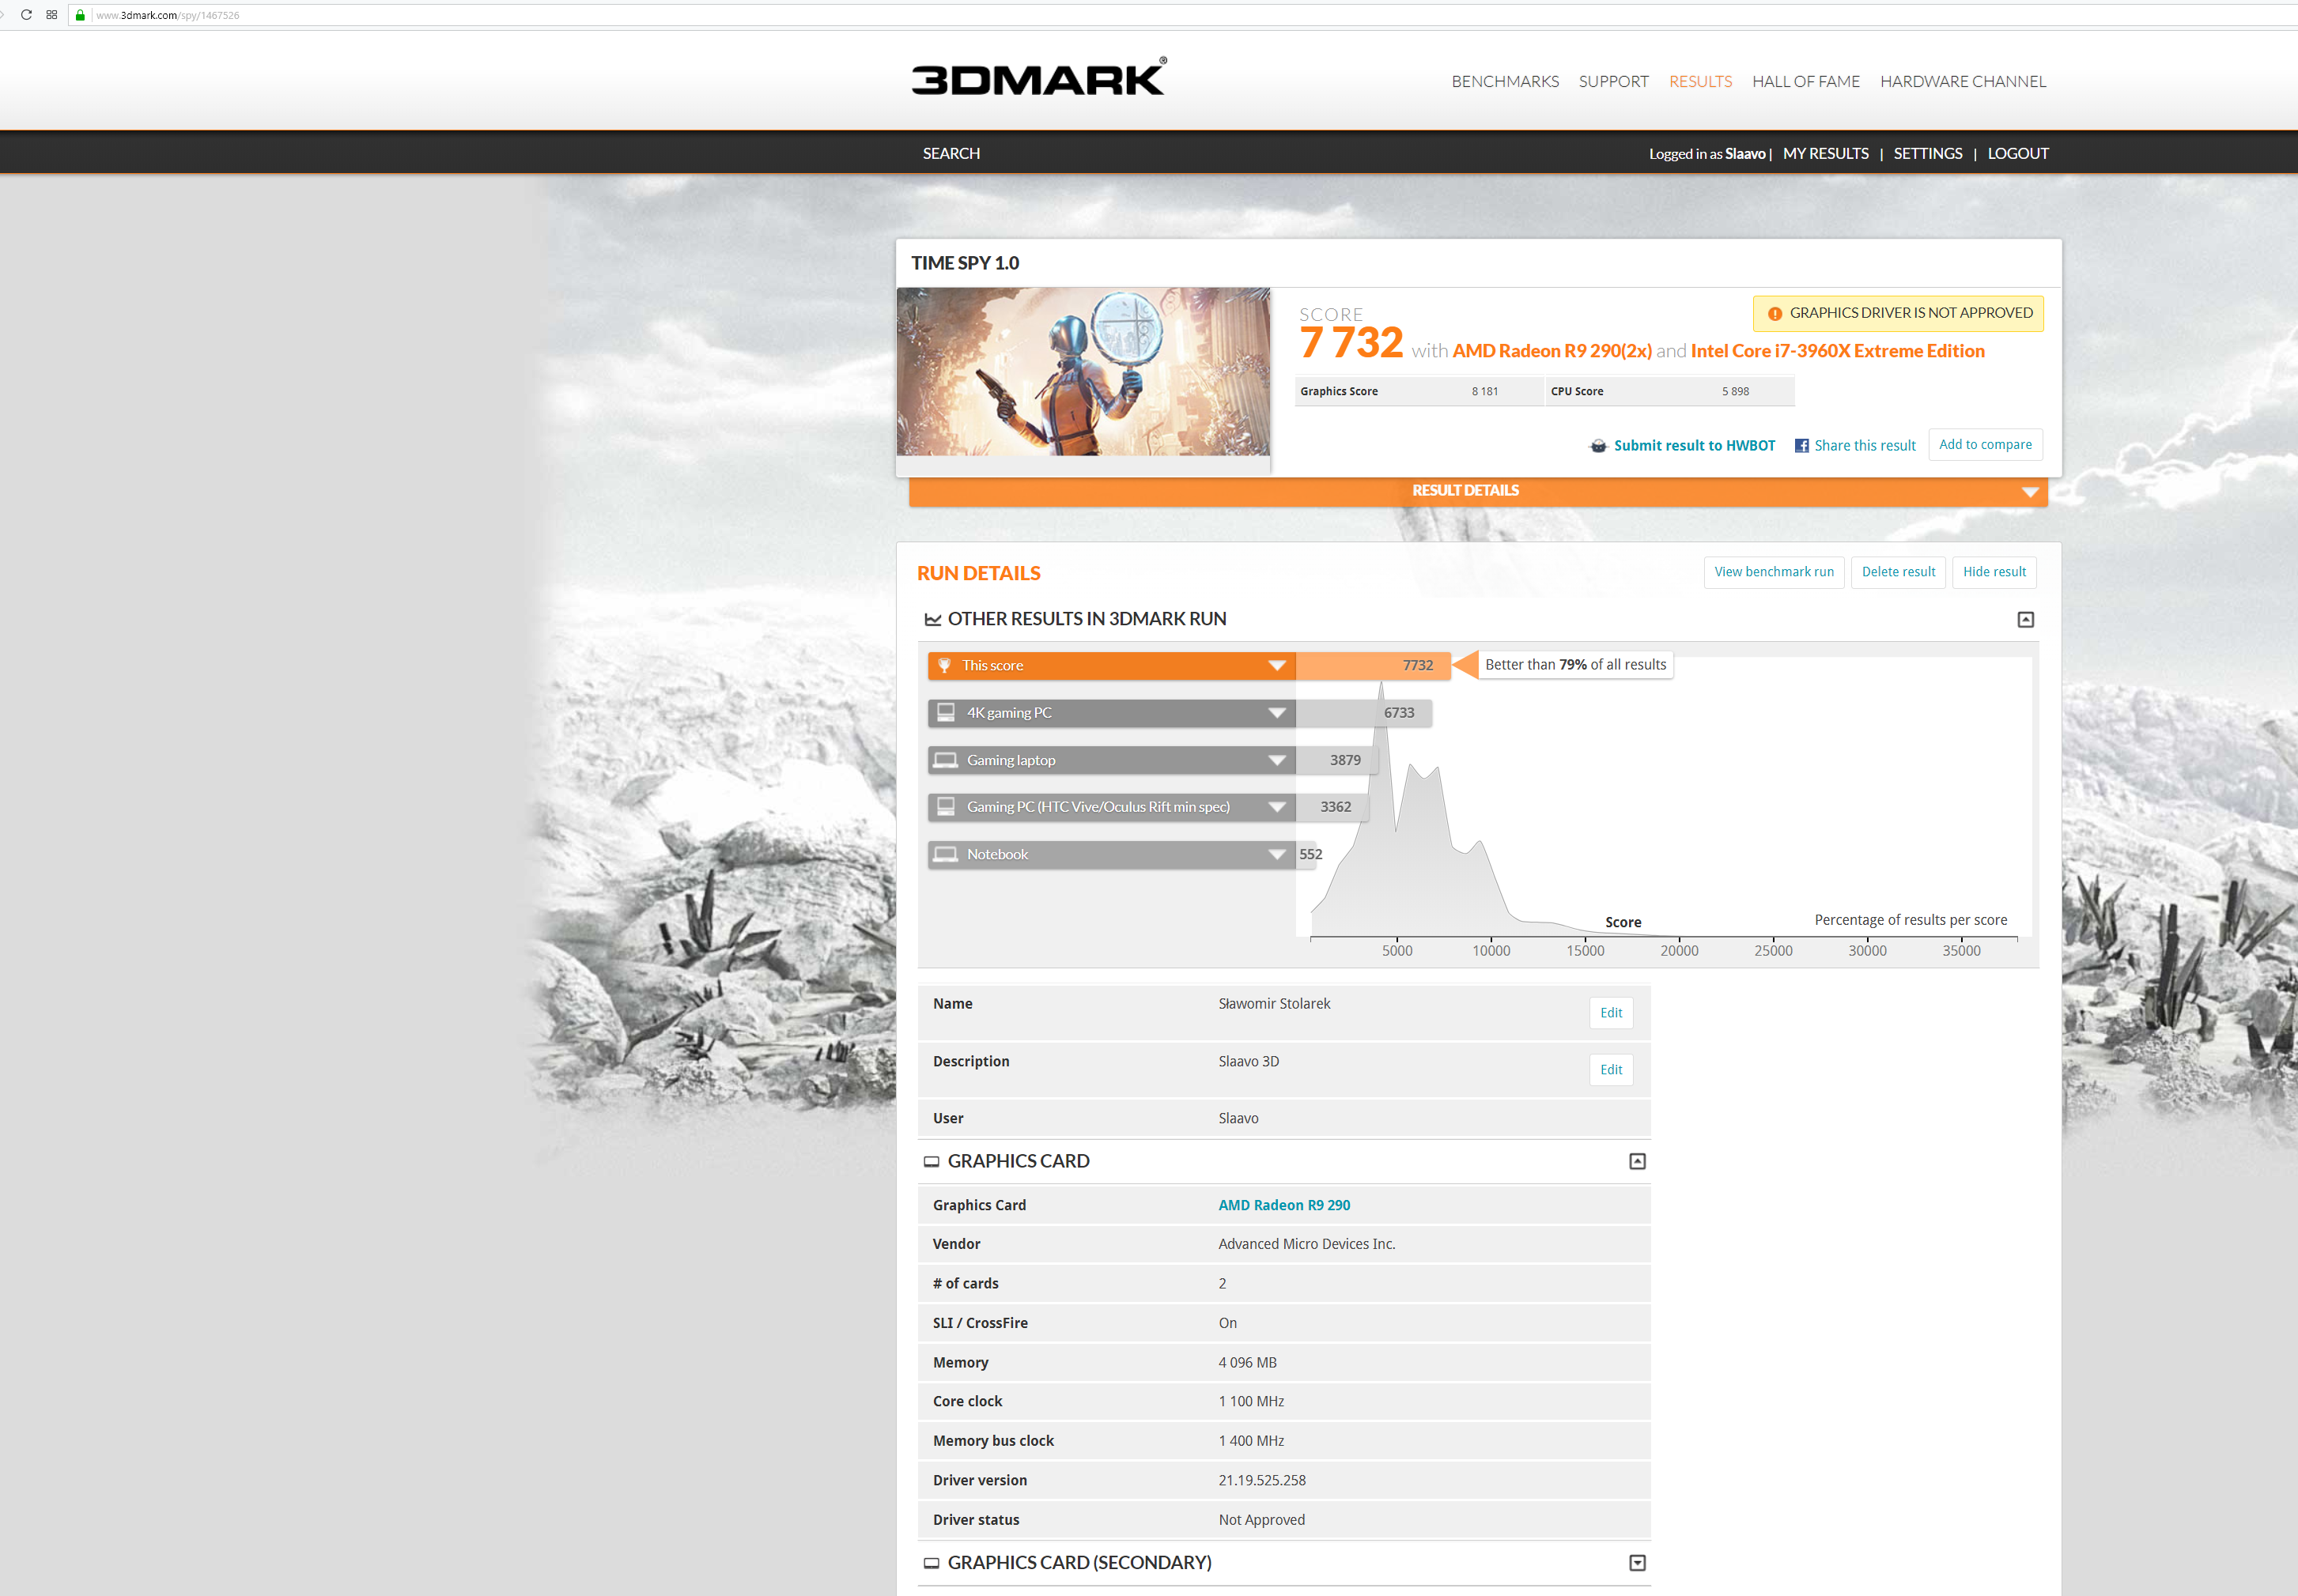Viewport: 2298px width, 1596px height.
Task: Go to the Results menu item
Action: (x=1699, y=81)
